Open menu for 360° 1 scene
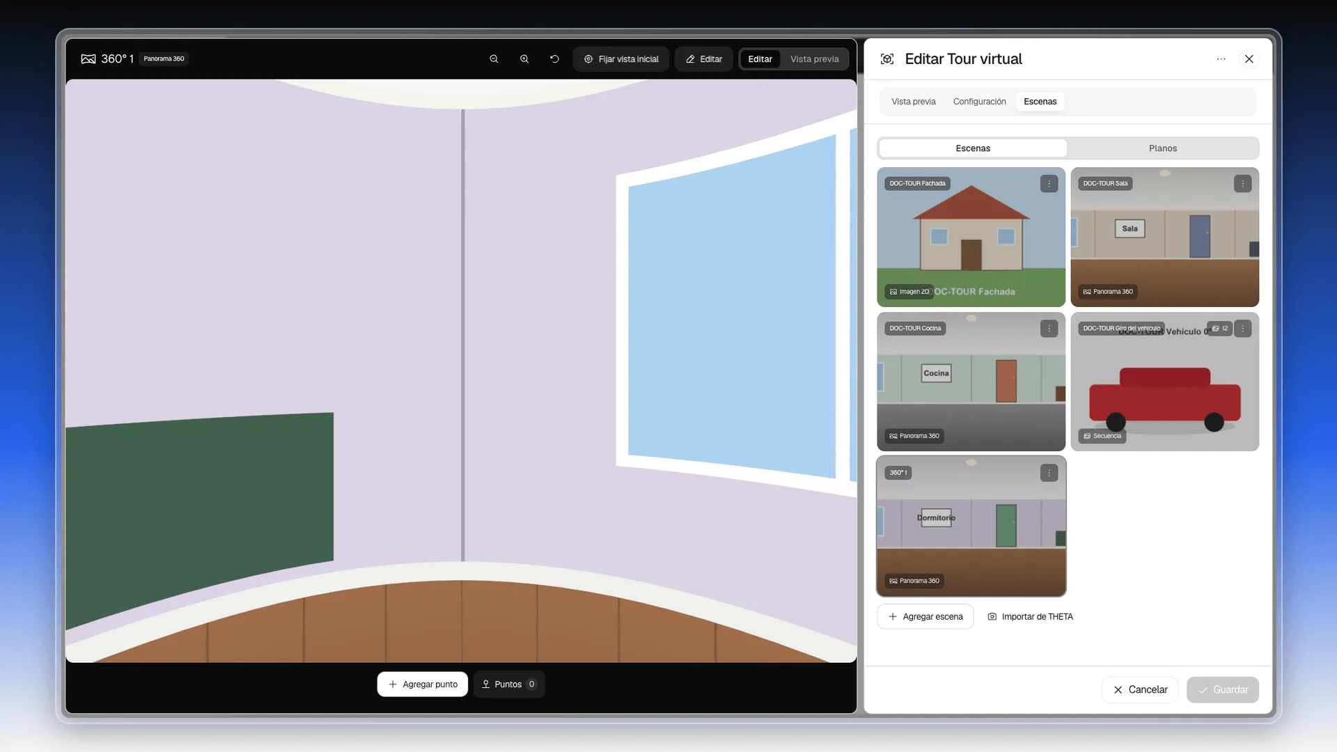Screen dimensions: 1337x752 [1049, 473]
